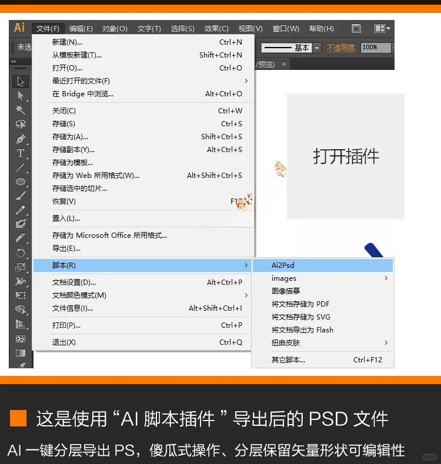Open the 帮助(H) menu

pos(322,29)
